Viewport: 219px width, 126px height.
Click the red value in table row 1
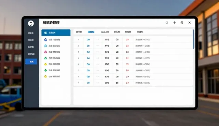[x=127, y=40]
